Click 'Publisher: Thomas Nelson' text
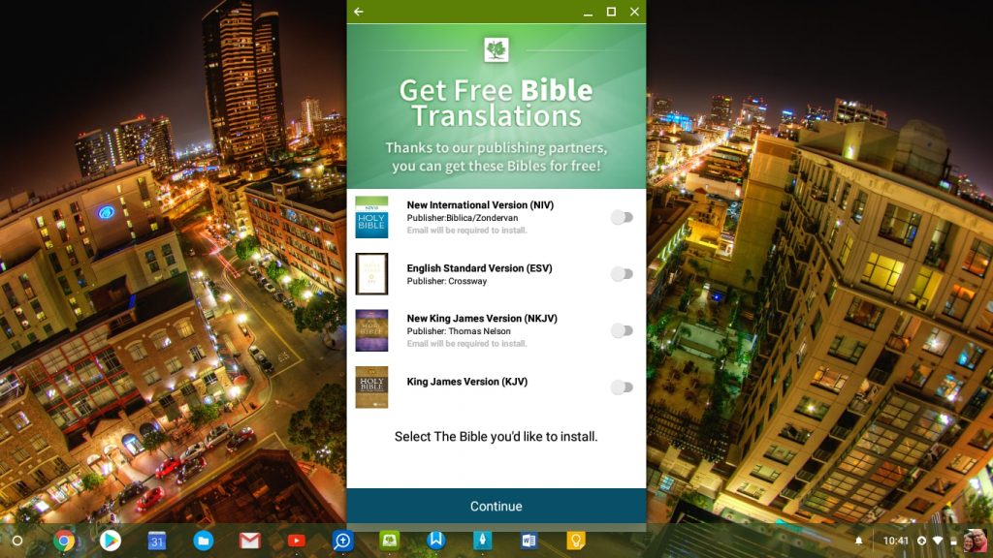Viewport: 993px width, 558px height. pos(459,331)
